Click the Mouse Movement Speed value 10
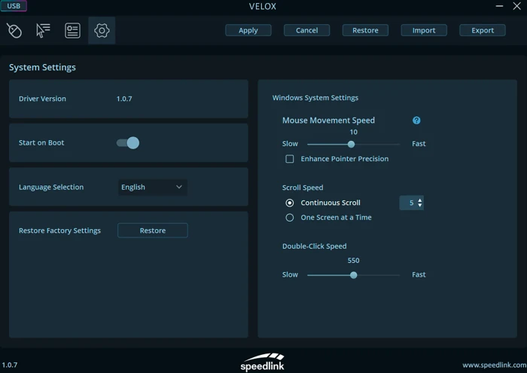 point(353,132)
